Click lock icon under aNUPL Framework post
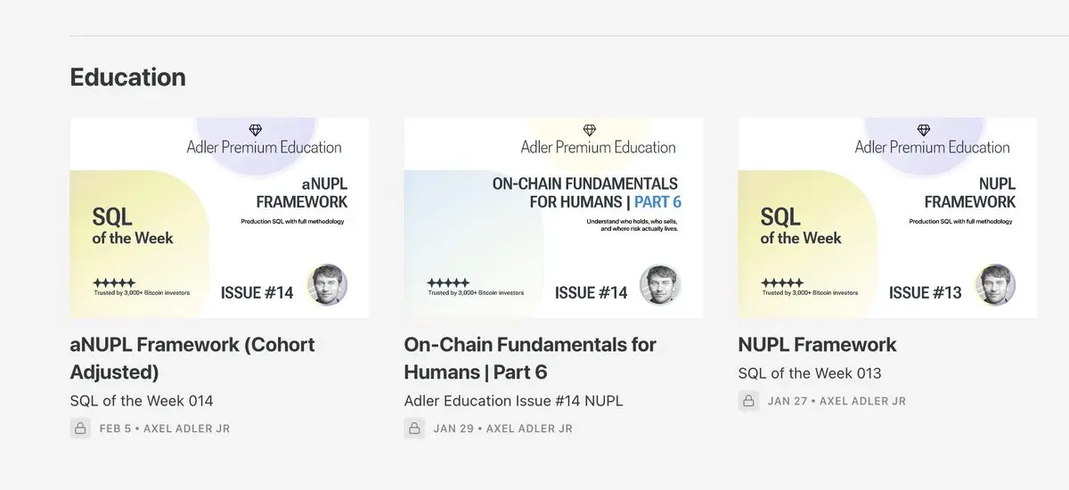1069x490 pixels. (80, 429)
